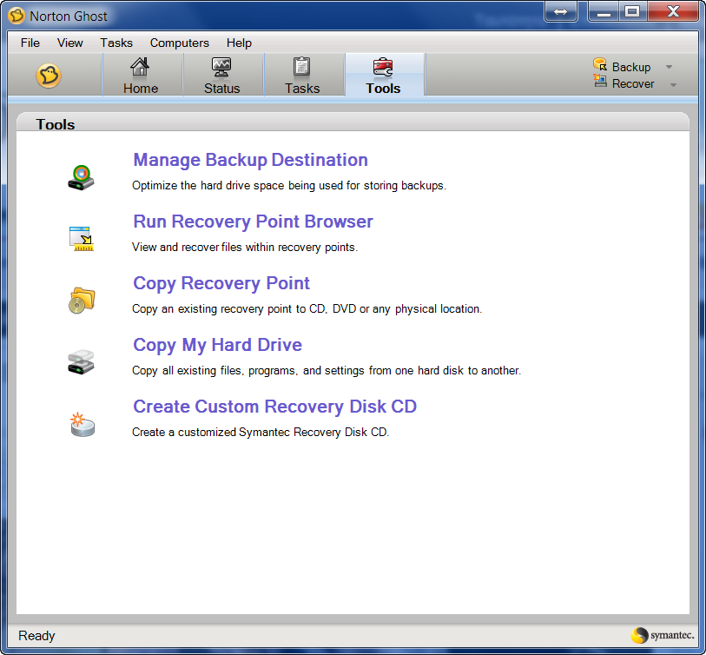Click the Recovery Point Browser icon

click(x=81, y=238)
